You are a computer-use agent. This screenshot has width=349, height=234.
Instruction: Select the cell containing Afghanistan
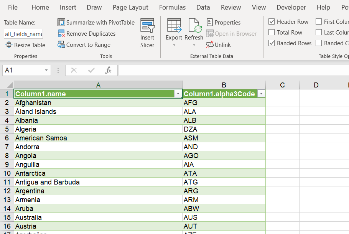98,103
